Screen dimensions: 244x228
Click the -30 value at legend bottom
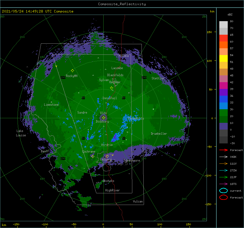[232, 143]
